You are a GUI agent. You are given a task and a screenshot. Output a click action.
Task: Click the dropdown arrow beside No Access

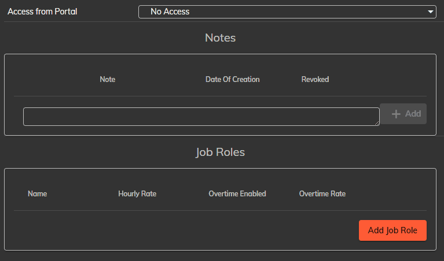coord(430,12)
